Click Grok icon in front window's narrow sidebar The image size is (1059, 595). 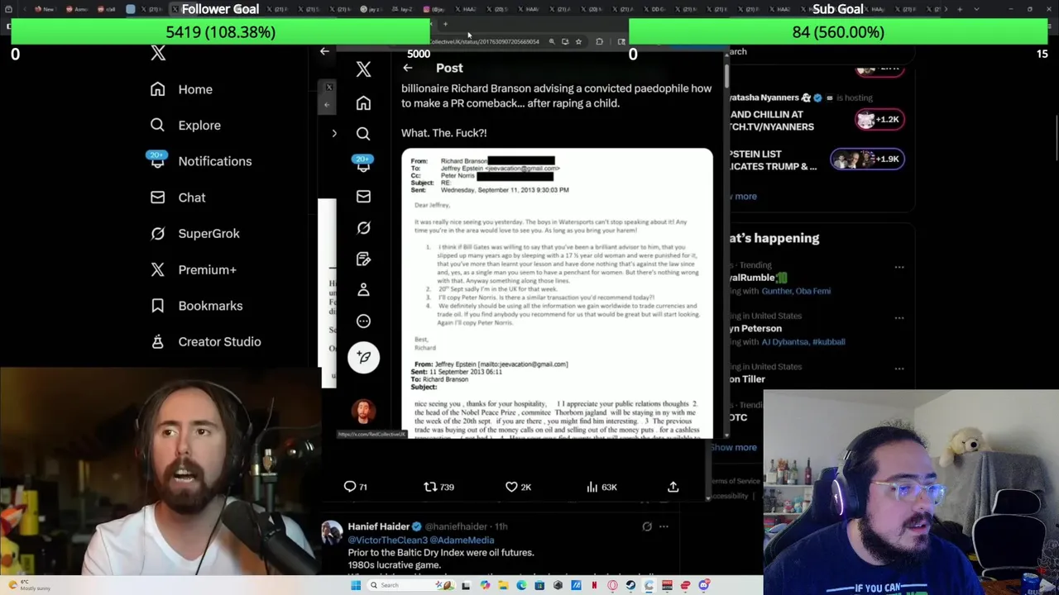point(363,227)
